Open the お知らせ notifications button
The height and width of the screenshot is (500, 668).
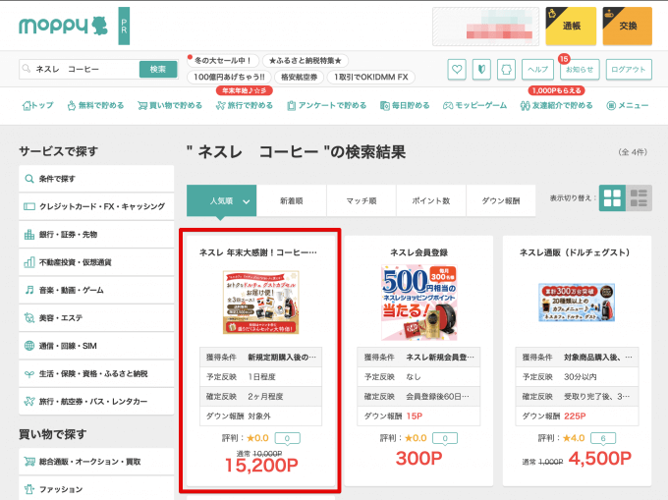(580, 69)
